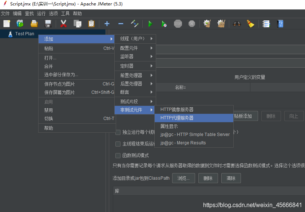305x212 pixels.
Task: Open the 文件 menu
Action: (5, 13)
